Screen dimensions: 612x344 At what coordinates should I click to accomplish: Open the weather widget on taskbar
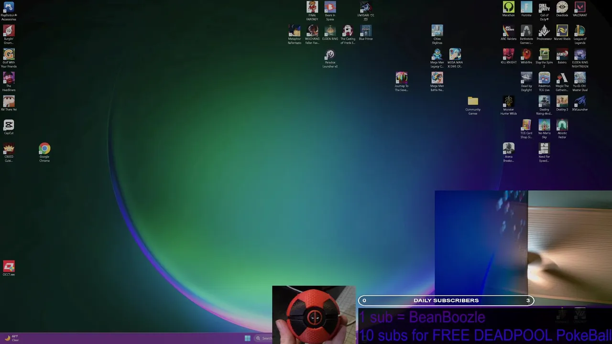[x=11, y=338]
